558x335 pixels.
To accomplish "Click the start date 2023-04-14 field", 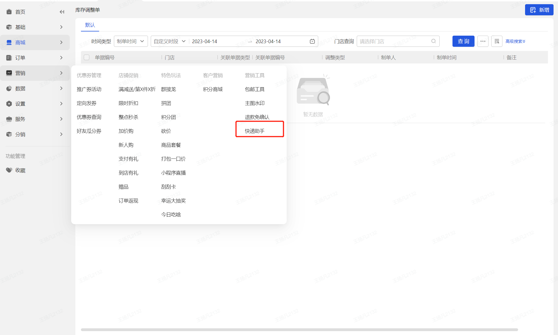I will pyautogui.click(x=205, y=41).
